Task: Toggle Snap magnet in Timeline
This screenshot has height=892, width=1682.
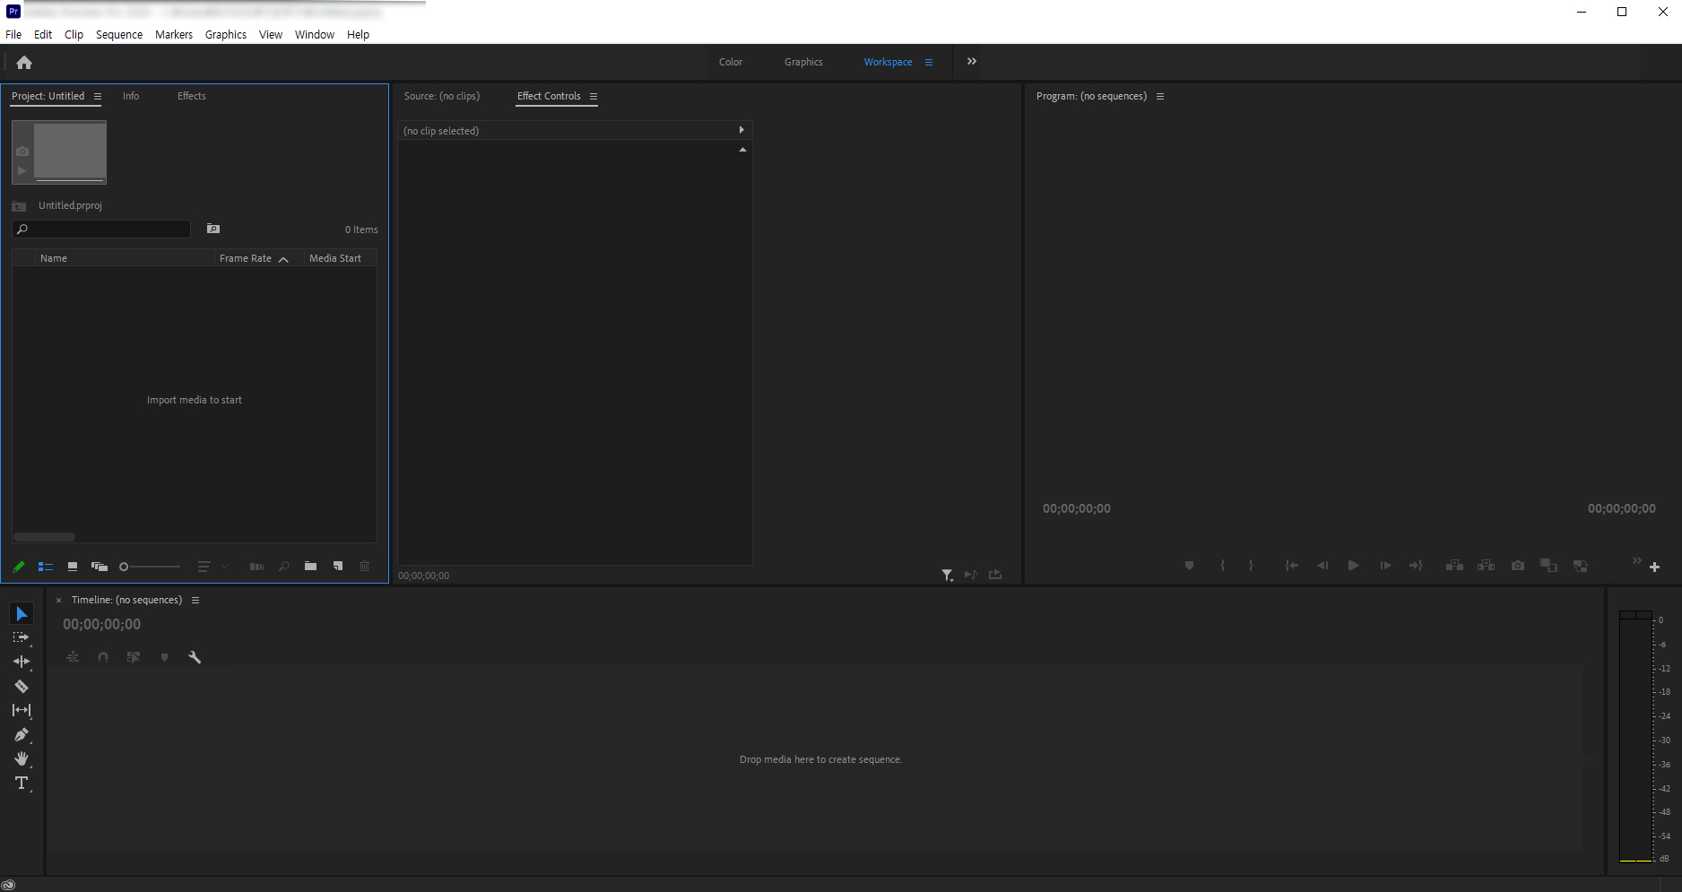Action: (103, 657)
